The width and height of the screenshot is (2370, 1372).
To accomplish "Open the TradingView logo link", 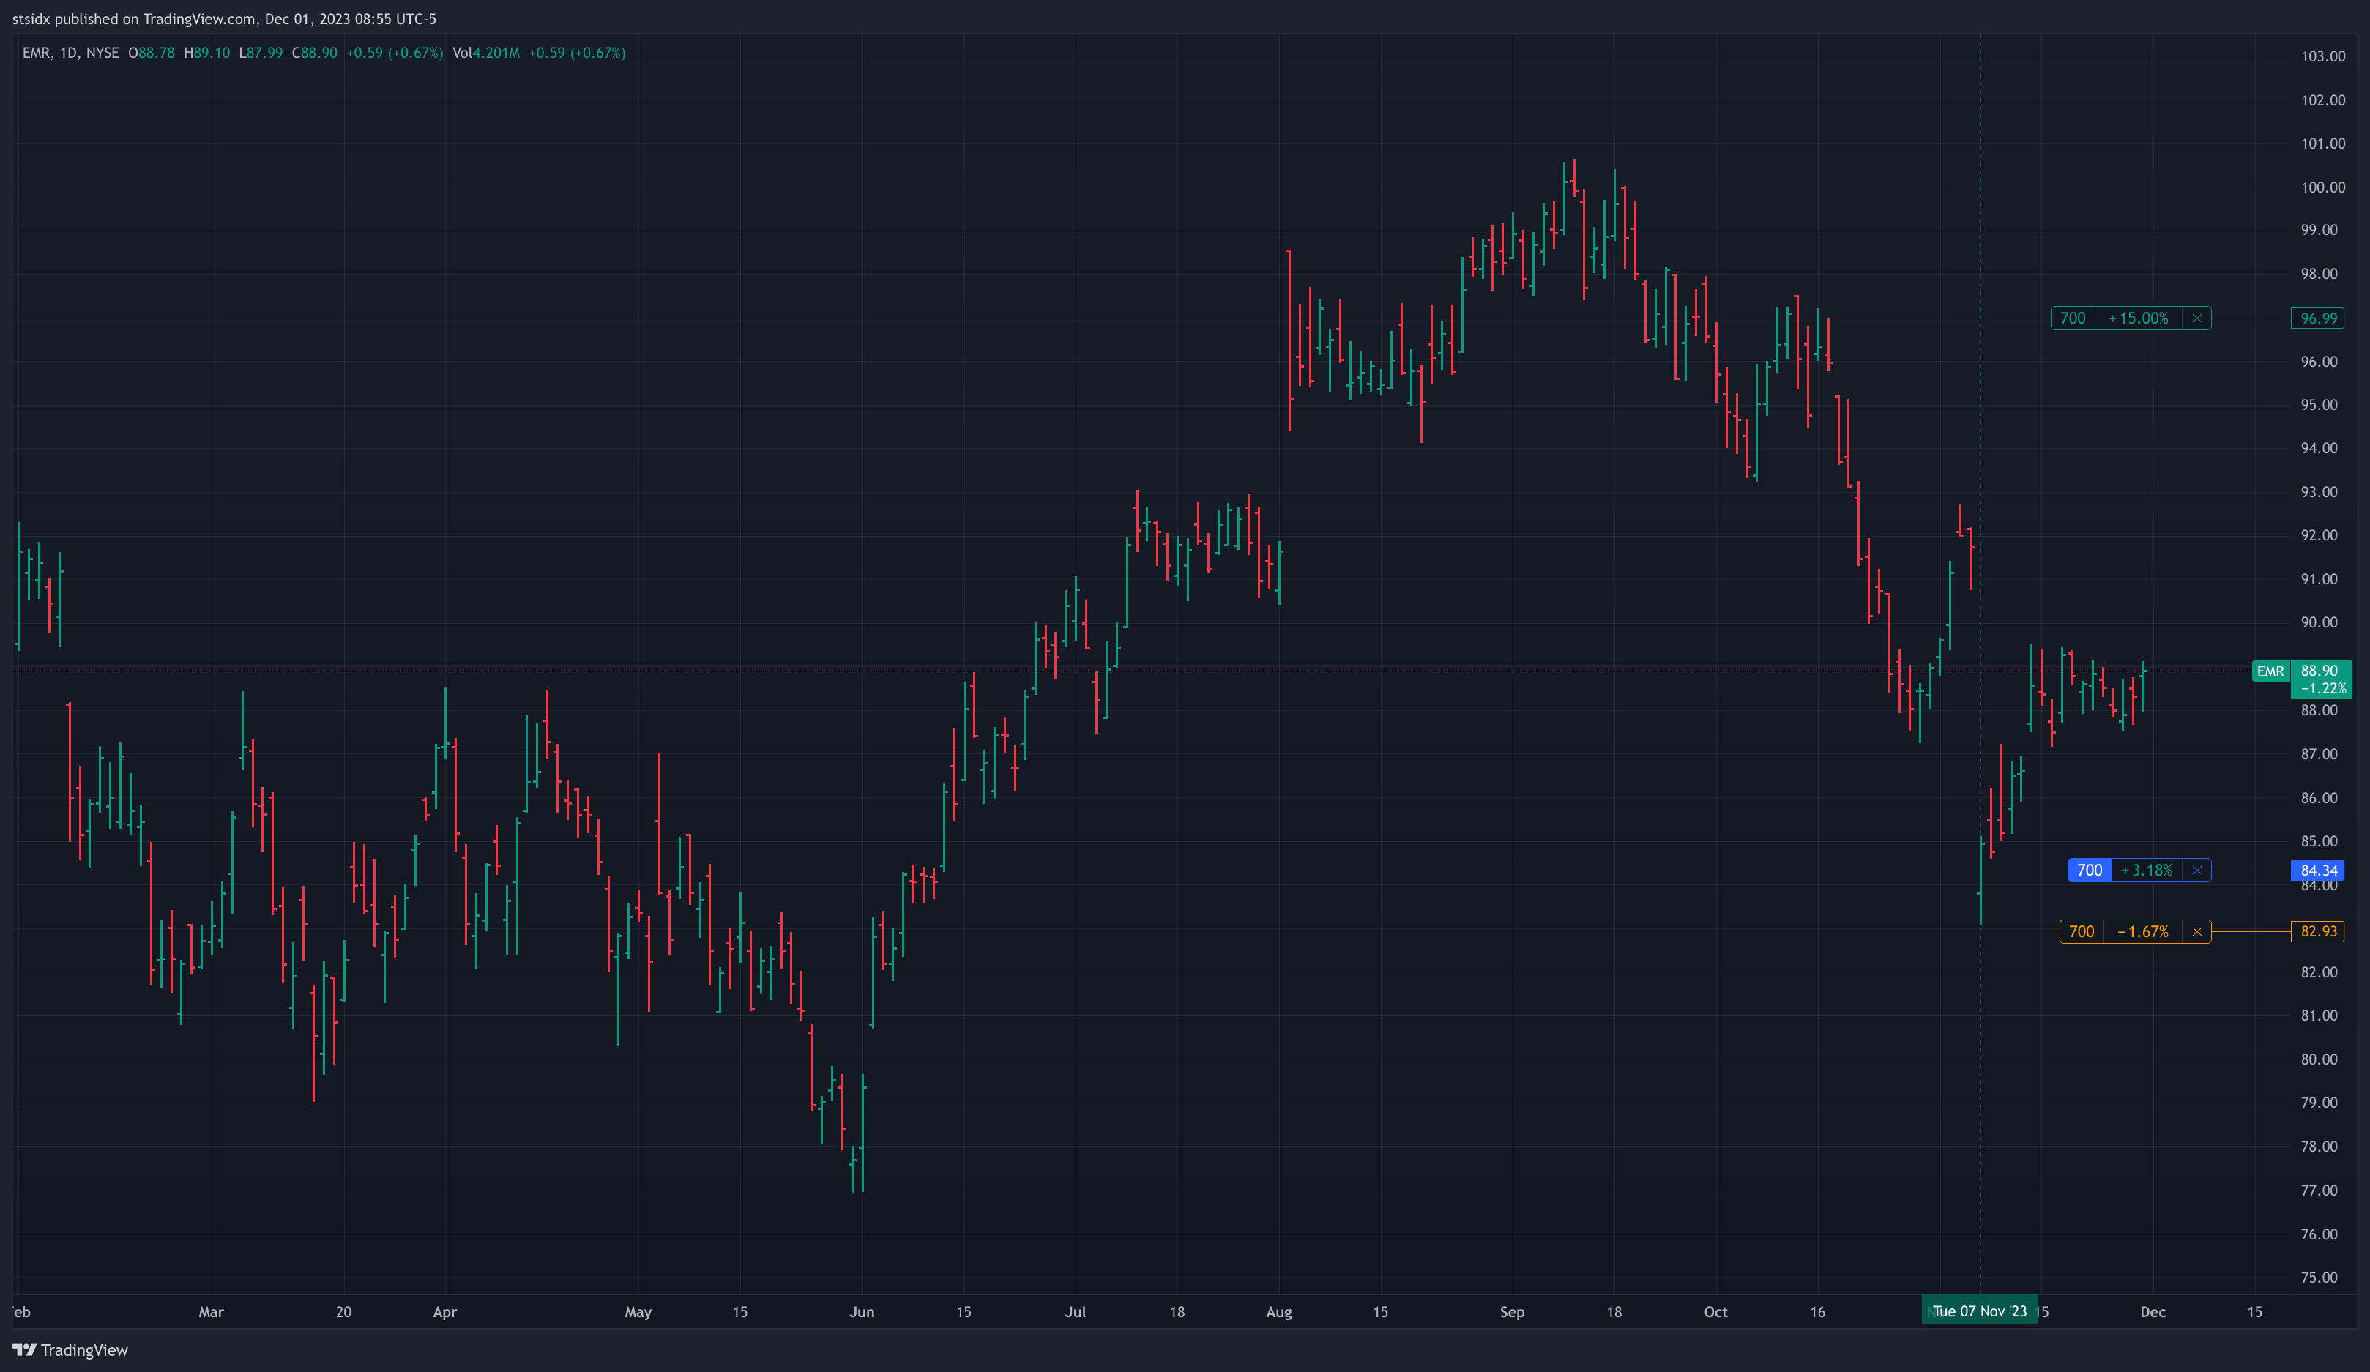I will (70, 1349).
